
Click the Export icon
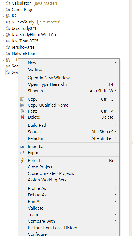click(22, 153)
